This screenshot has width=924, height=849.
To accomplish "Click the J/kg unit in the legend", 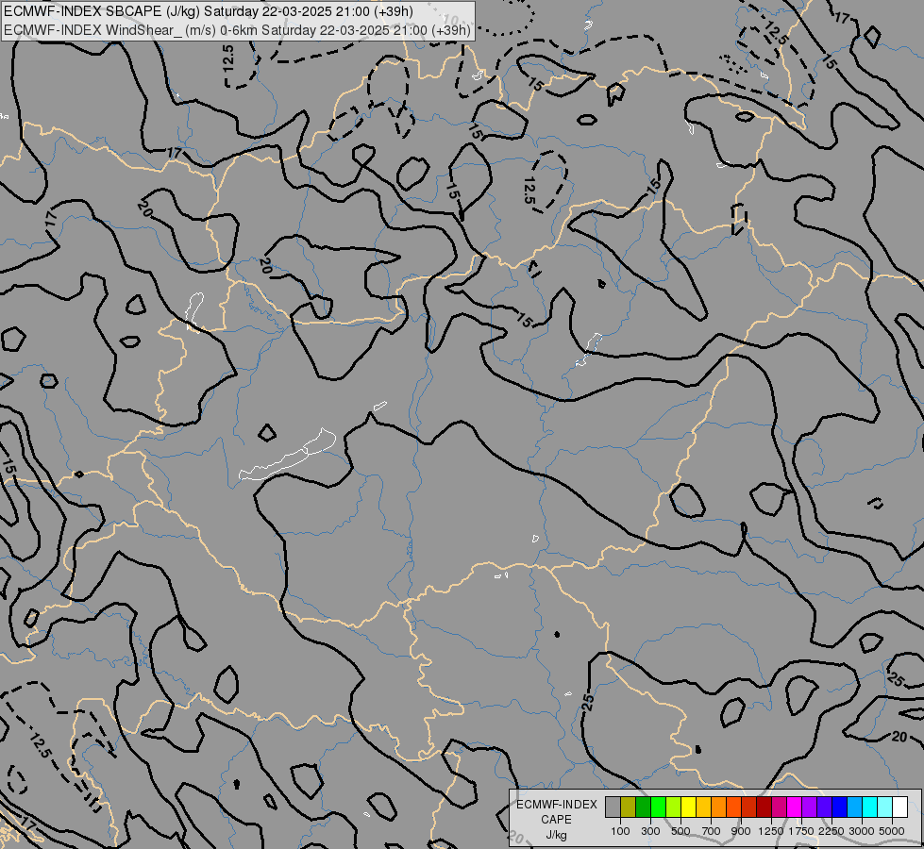I will (556, 836).
